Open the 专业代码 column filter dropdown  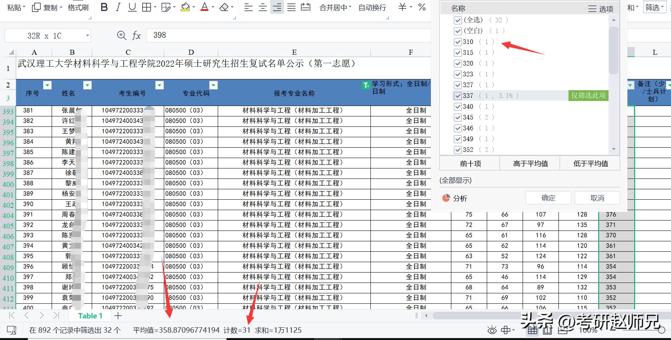pos(214,85)
